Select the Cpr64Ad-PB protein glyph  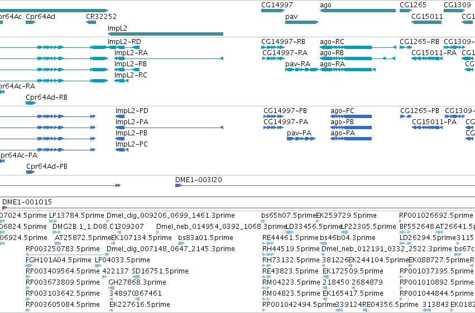tap(30, 172)
